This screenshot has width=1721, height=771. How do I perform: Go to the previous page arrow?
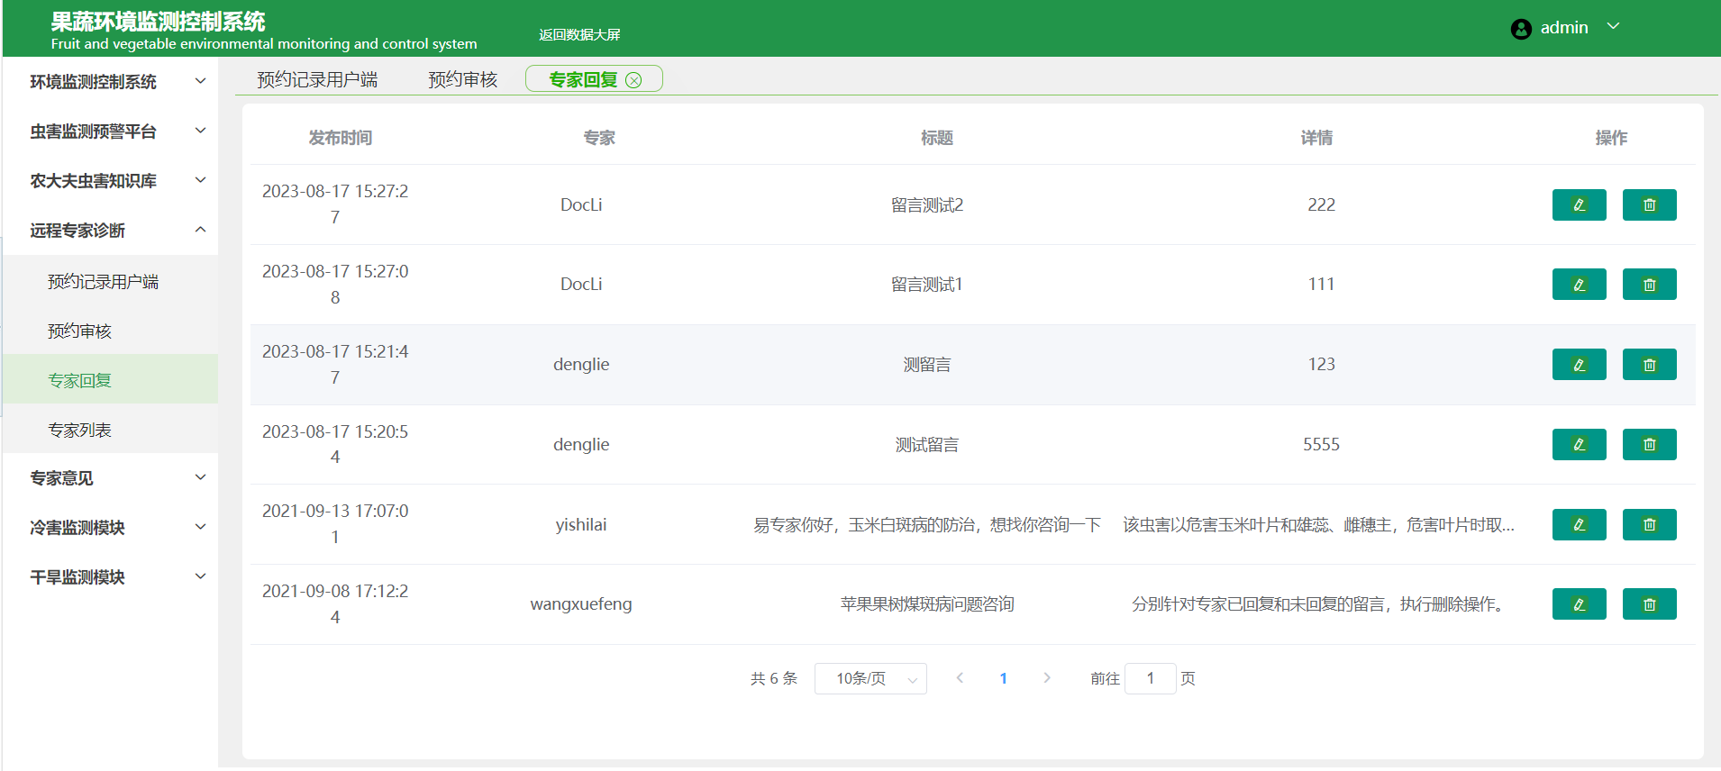[x=960, y=678]
